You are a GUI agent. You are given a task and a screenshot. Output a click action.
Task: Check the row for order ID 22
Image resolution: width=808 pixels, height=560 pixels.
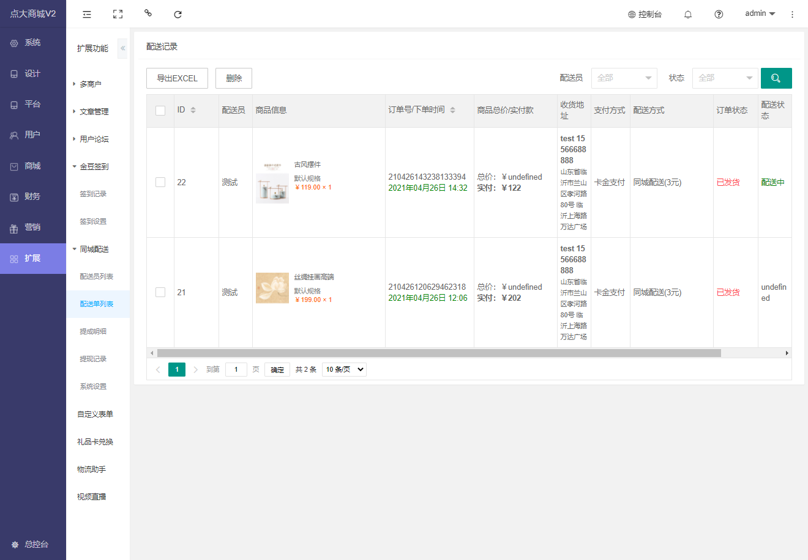[160, 182]
